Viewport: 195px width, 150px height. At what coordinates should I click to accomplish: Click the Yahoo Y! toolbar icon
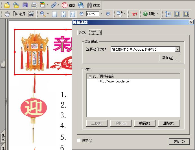coord(134,14)
